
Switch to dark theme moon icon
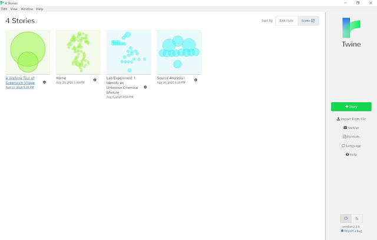[357, 218]
